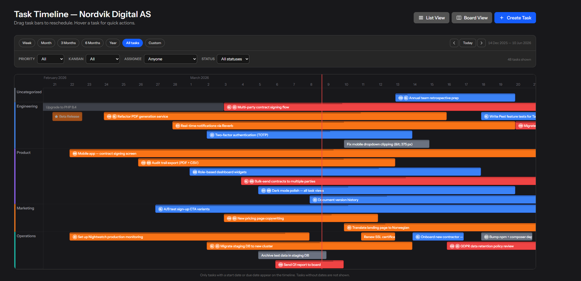The image size is (581, 281).
Task: Click first avatar on Migrate staging DB bar
Action: 212,246
